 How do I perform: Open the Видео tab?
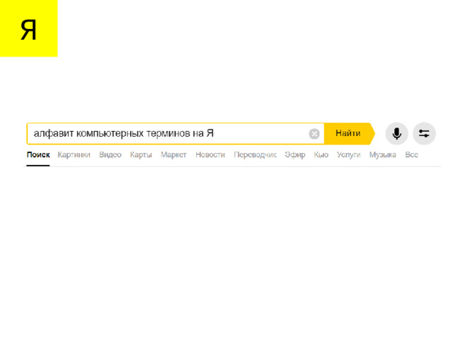point(110,155)
